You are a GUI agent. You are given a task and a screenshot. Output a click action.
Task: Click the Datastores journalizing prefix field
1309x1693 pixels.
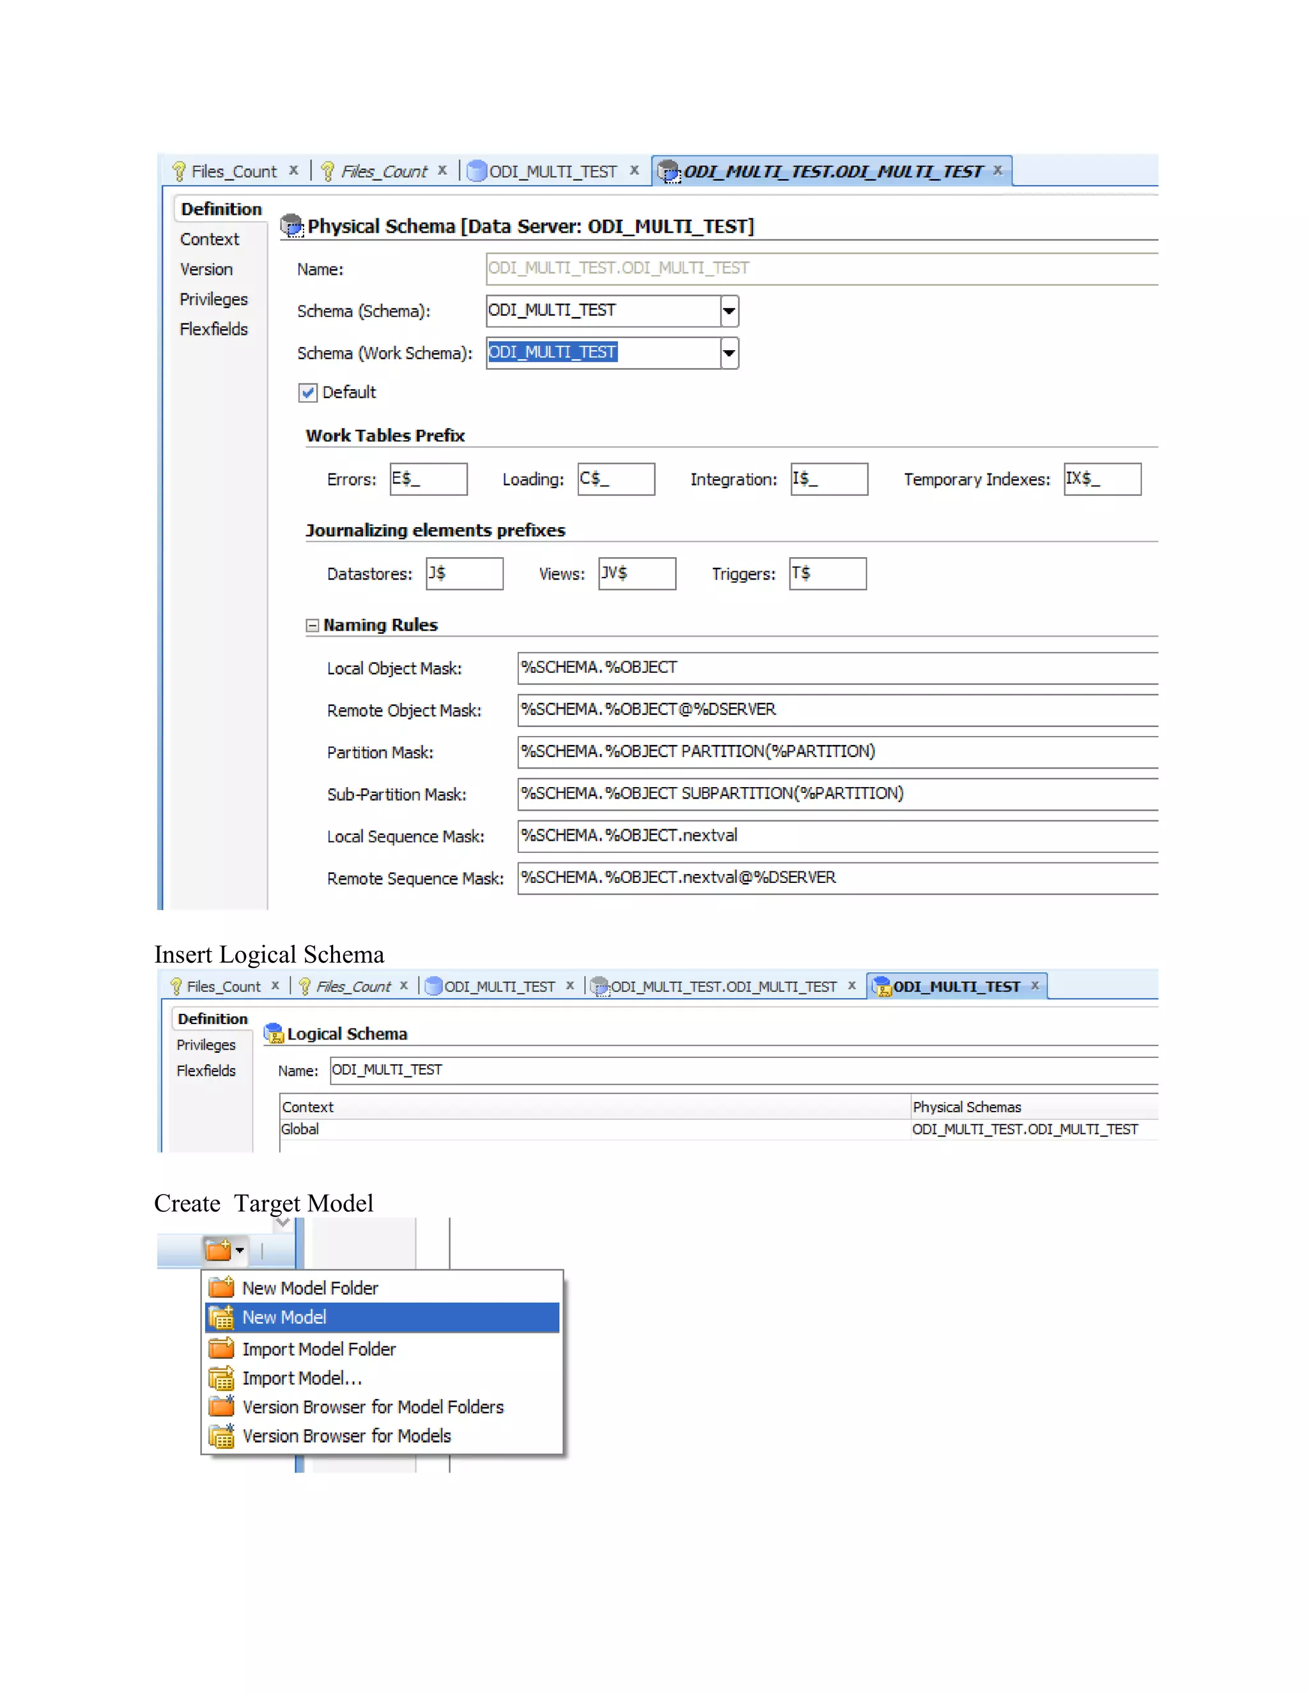tap(465, 574)
